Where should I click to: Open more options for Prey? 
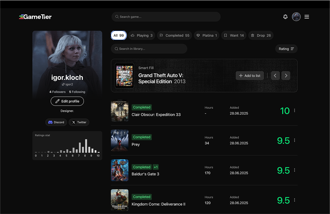pos(294,140)
